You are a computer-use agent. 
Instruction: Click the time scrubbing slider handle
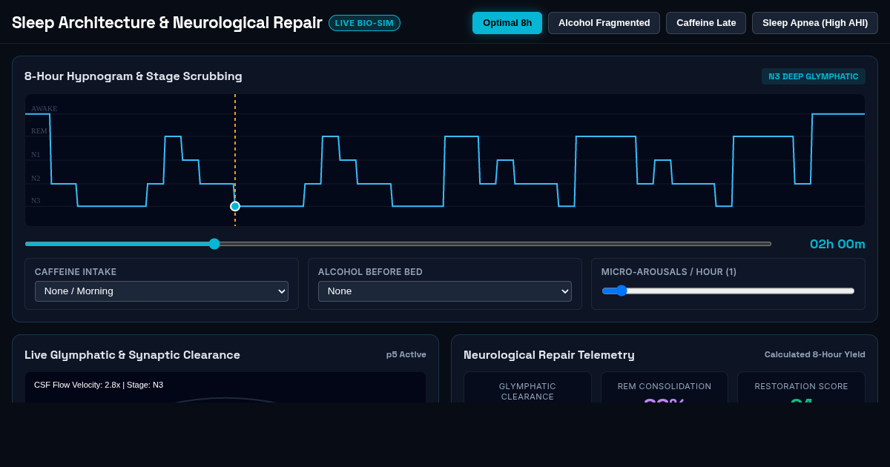click(214, 244)
